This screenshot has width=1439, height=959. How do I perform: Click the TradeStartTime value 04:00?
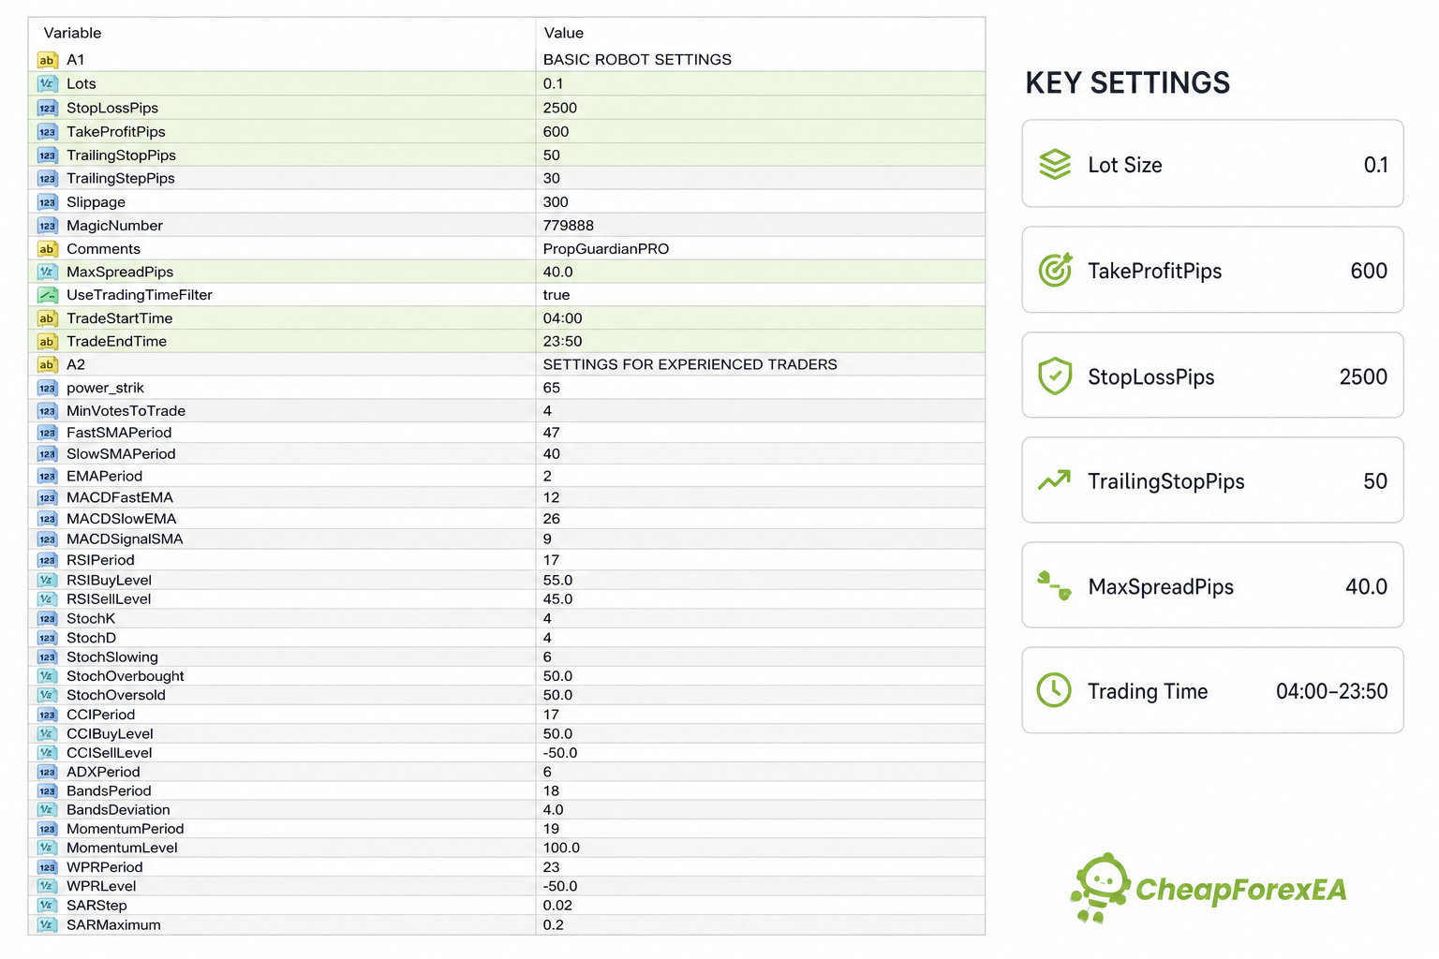point(563,318)
